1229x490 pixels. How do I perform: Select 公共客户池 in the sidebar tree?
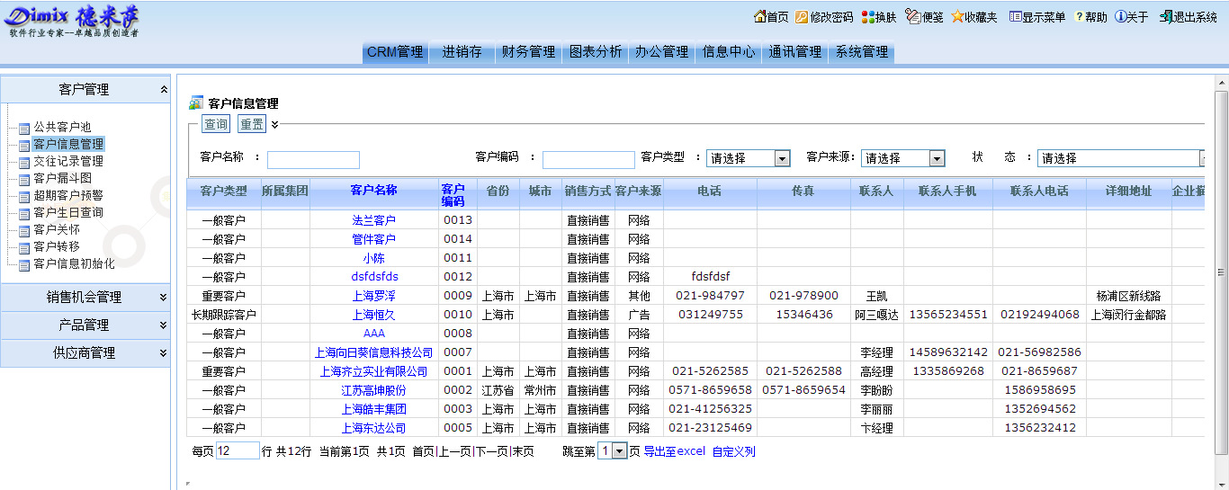(x=62, y=128)
